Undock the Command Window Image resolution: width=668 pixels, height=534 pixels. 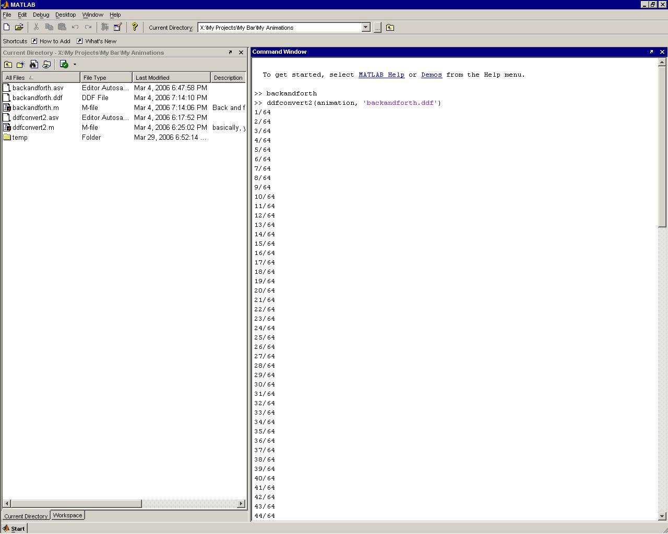tap(651, 52)
